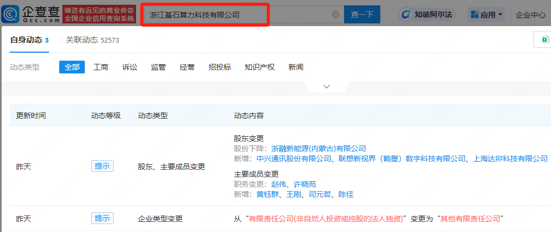Click the 应用 grid icon
Image resolution: width=551 pixels, height=232 pixels.
(475, 15)
